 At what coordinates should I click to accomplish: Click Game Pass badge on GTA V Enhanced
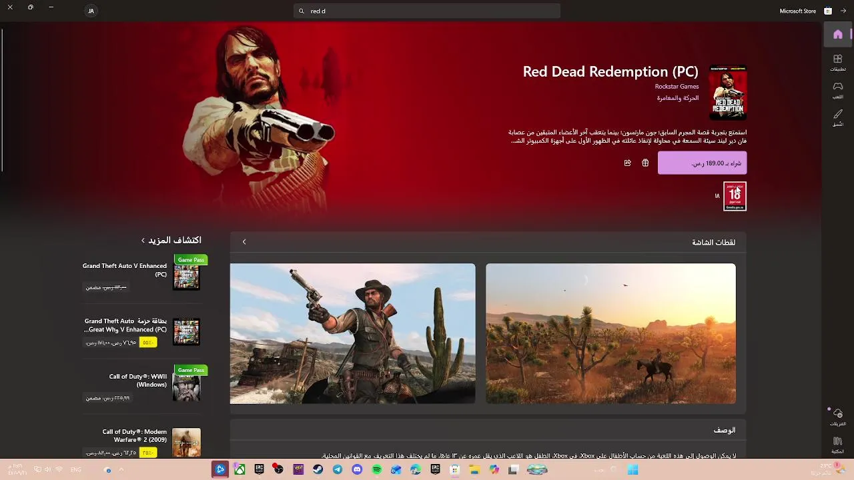point(191,259)
